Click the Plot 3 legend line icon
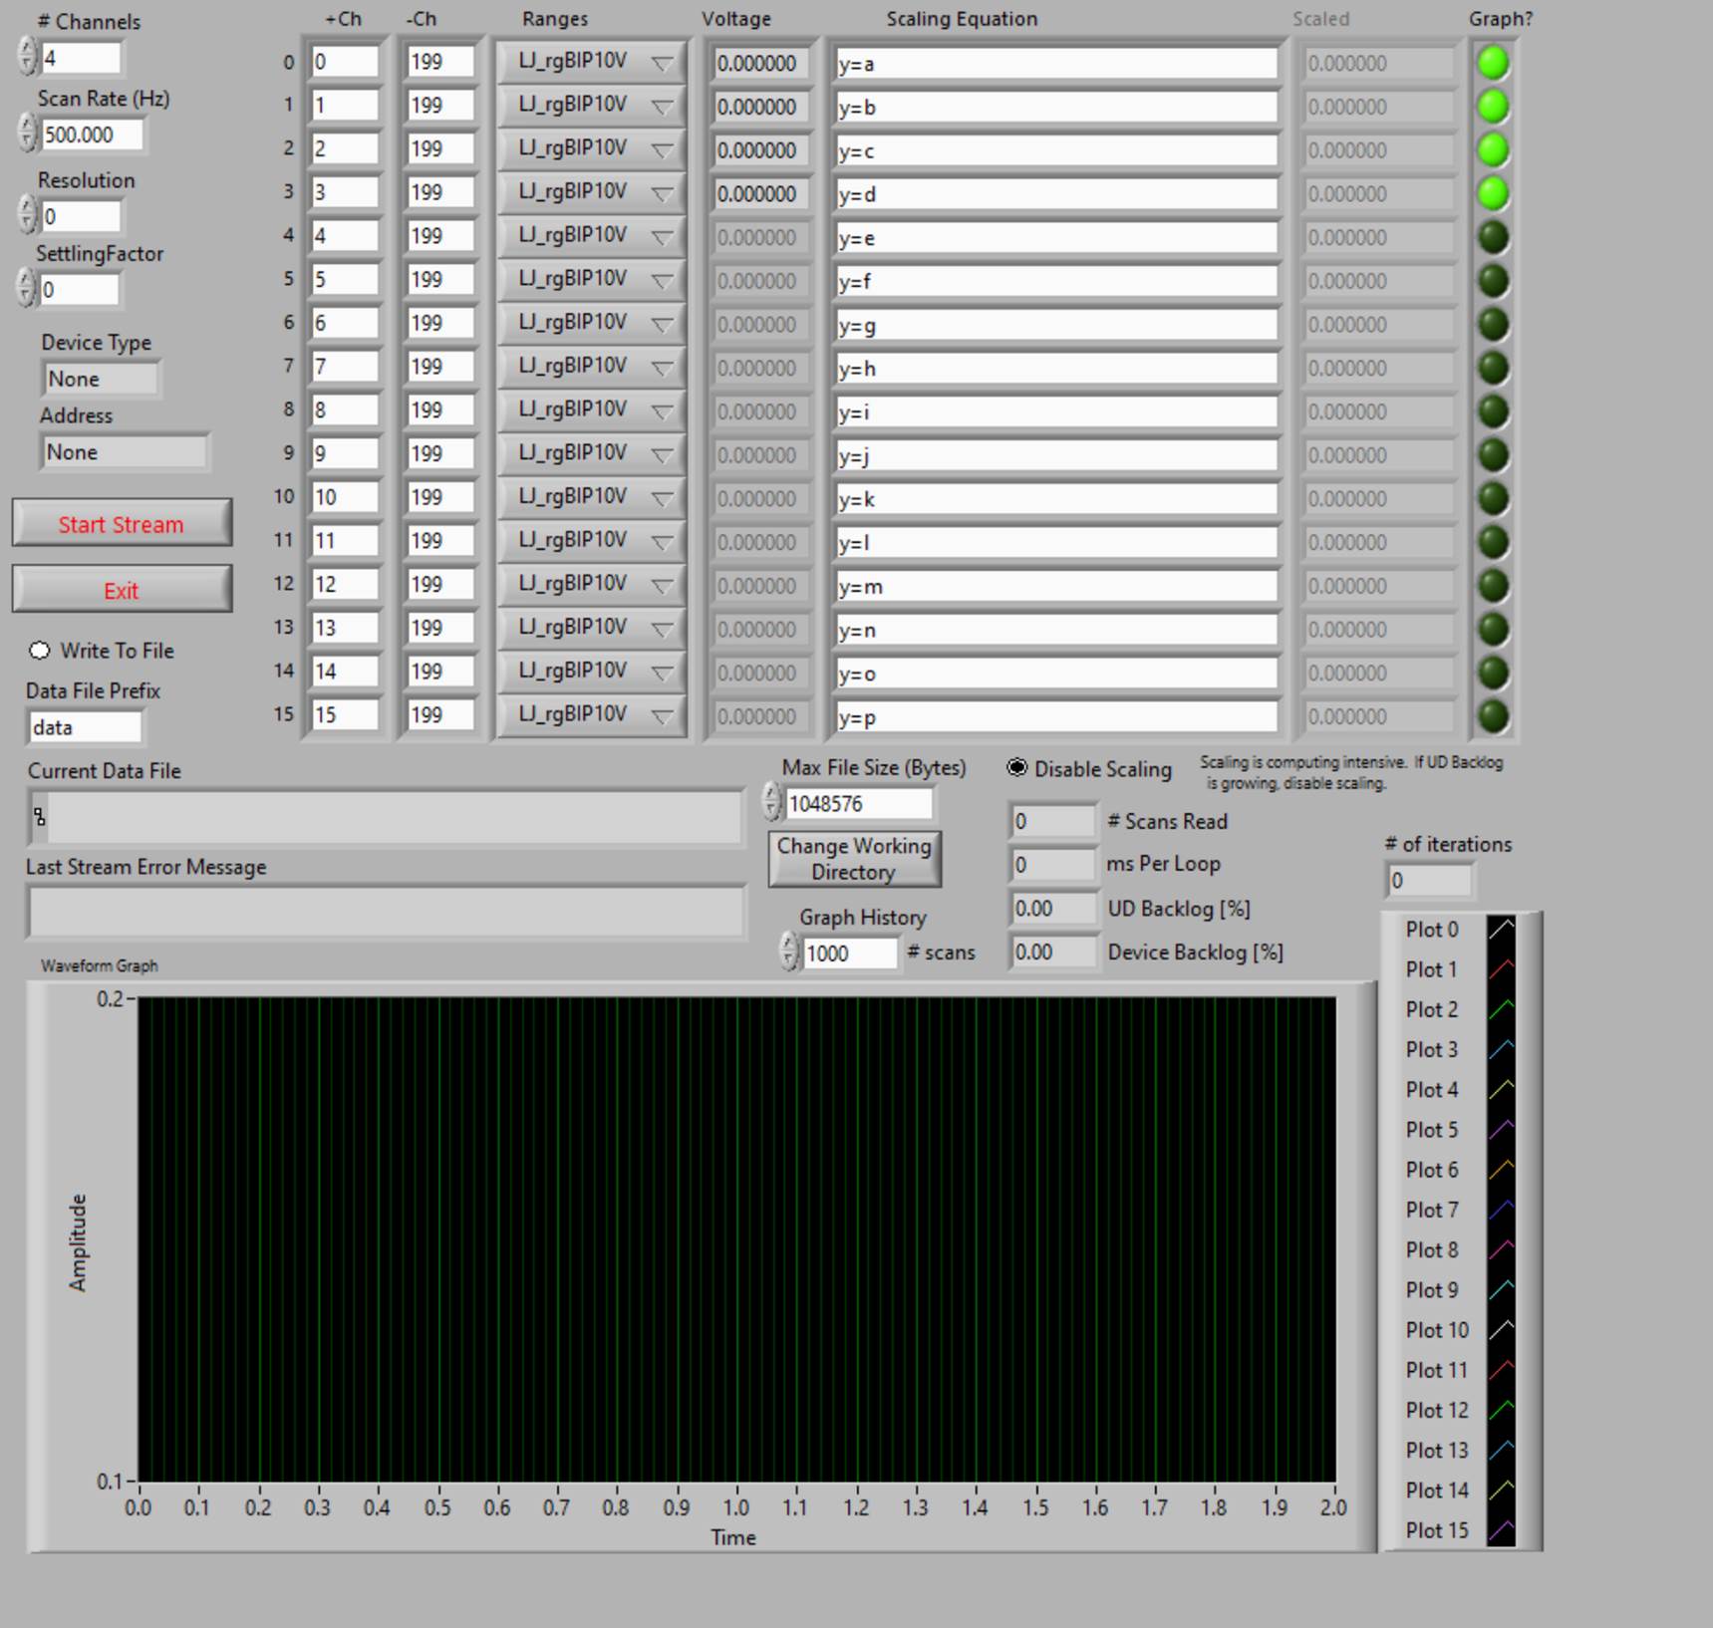Image resolution: width=1713 pixels, height=1628 pixels. pos(1501,1049)
